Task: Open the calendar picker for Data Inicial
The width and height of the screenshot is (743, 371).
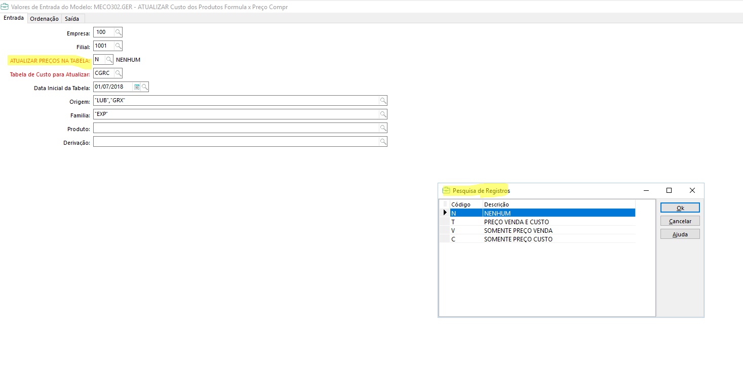Action: coord(137,87)
